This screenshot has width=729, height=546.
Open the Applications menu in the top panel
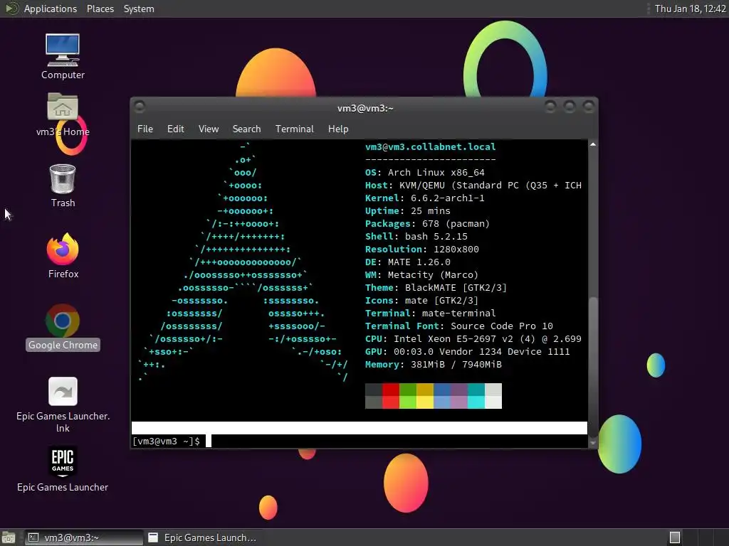coord(51,9)
